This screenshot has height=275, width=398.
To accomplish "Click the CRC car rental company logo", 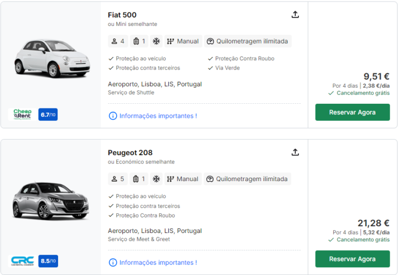I will 22,260.
